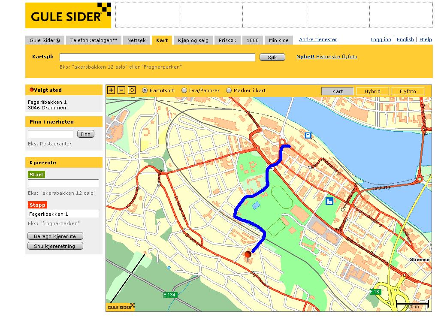
Task: Click the Kjørerute panel heading
Action: [64, 163]
